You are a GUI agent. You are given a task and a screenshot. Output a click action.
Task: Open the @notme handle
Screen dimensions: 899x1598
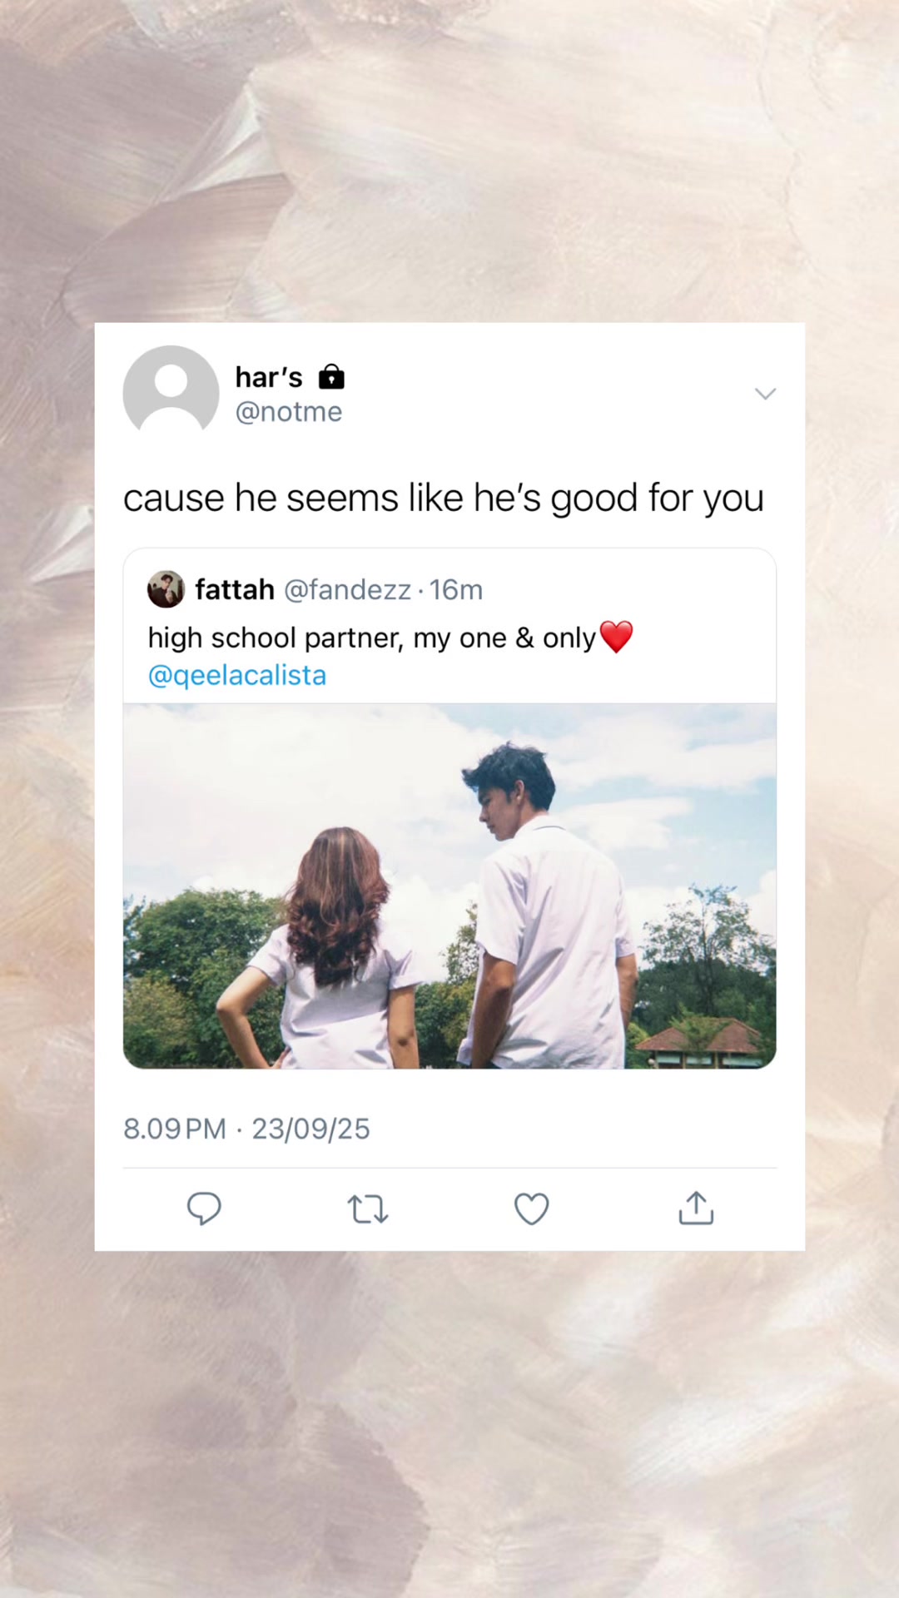coord(289,412)
